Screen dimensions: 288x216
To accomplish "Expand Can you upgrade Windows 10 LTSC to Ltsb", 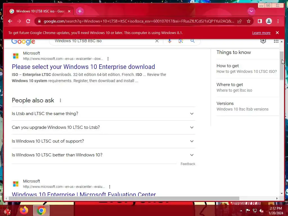I will coord(103,127).
